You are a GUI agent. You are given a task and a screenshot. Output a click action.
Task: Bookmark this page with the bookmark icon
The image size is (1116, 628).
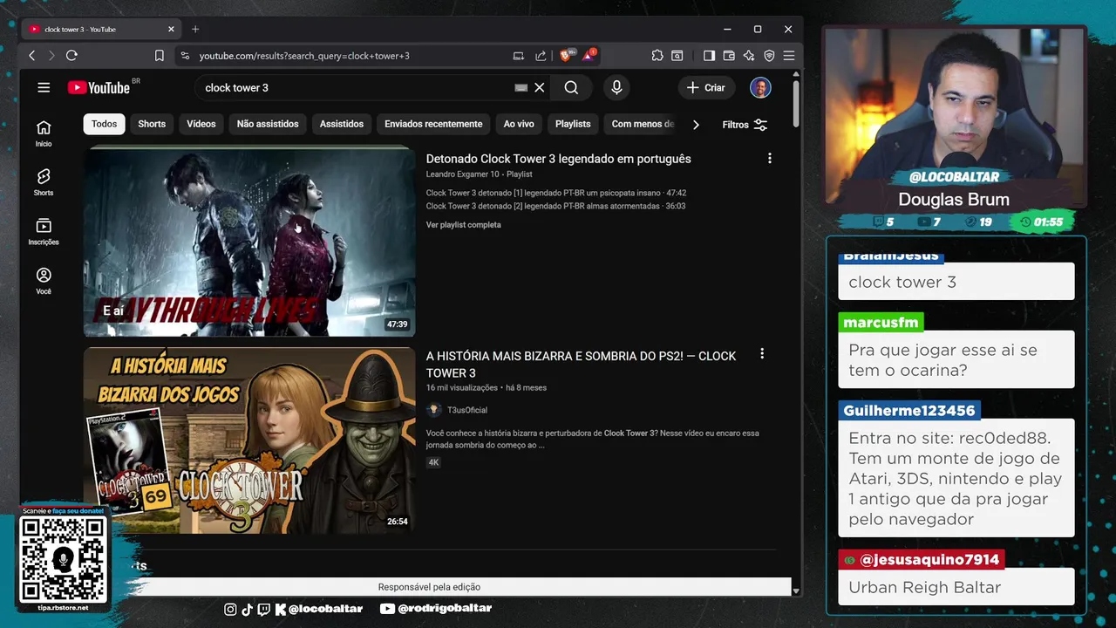[x=160, y=56]
